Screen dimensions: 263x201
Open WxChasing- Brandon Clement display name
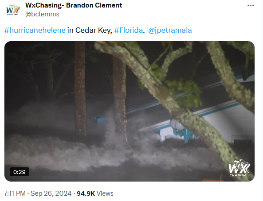pos(74,5)
